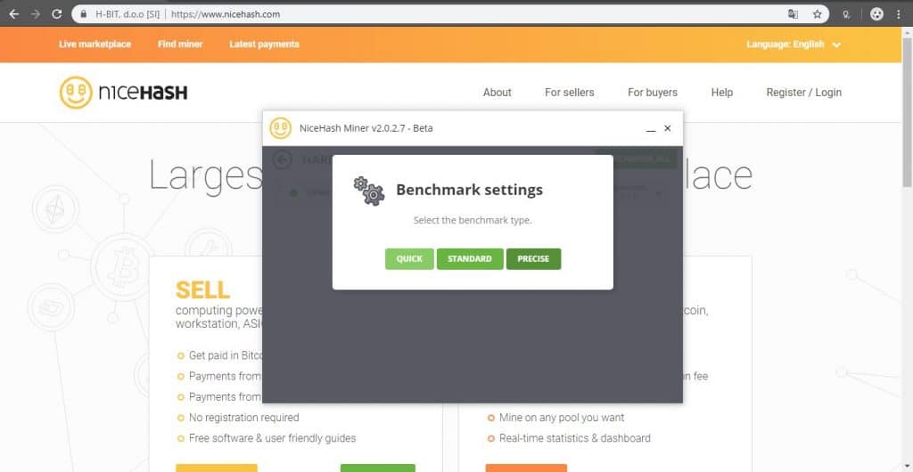Click the browser forward arrow
Image resolution: width=913 pixels, height=472 pixels.
[36, 14]
